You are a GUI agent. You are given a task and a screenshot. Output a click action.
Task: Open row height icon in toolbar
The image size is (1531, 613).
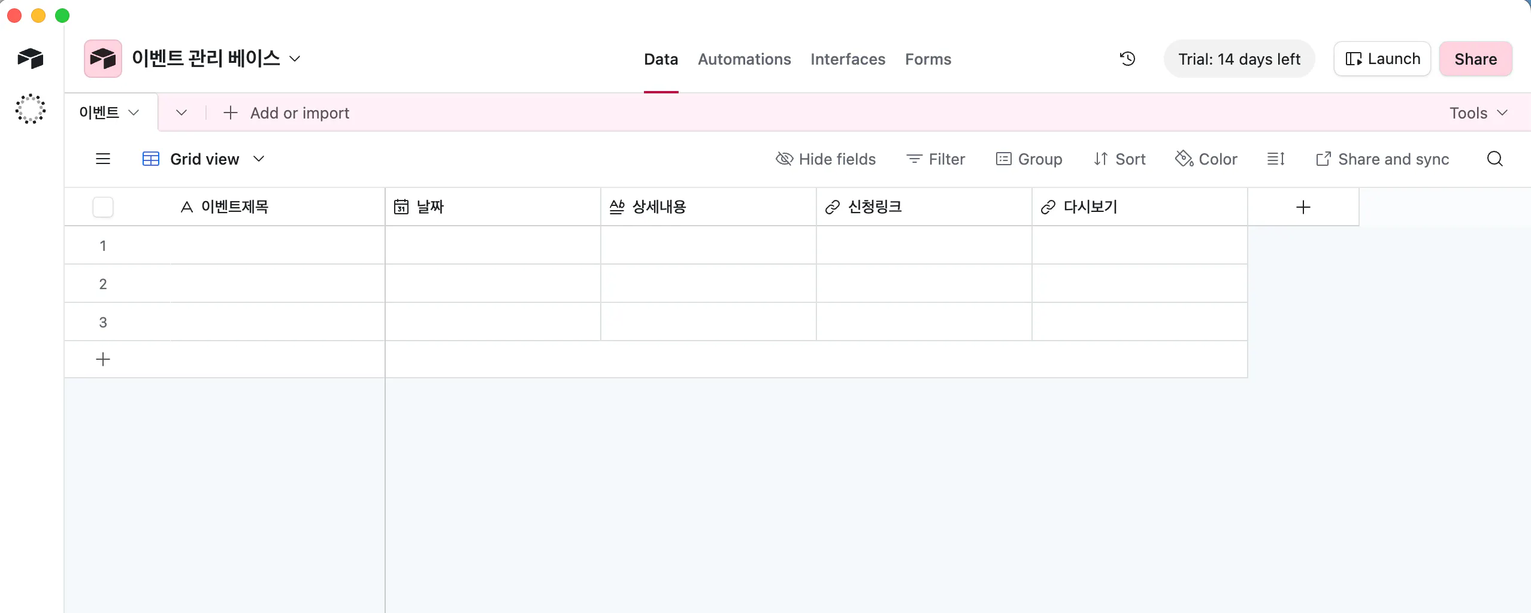(x=1276, y=159)
